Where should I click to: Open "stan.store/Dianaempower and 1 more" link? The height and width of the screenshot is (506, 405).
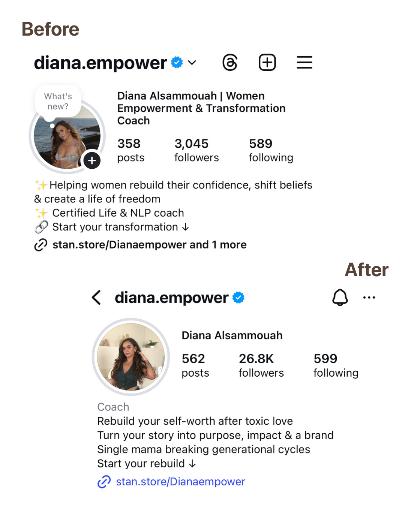(x=149, y=245)
